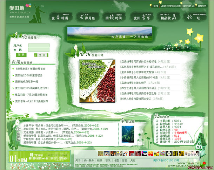Open article '风险投资的中国之路'
This screenshot has width=214, height=170.
point(145,94)
